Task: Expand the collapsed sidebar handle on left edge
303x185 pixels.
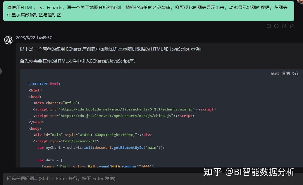Action: click(1, 71)
